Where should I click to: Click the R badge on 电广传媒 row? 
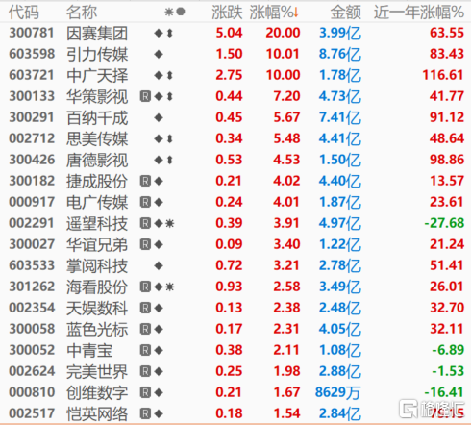pos(145,202)
